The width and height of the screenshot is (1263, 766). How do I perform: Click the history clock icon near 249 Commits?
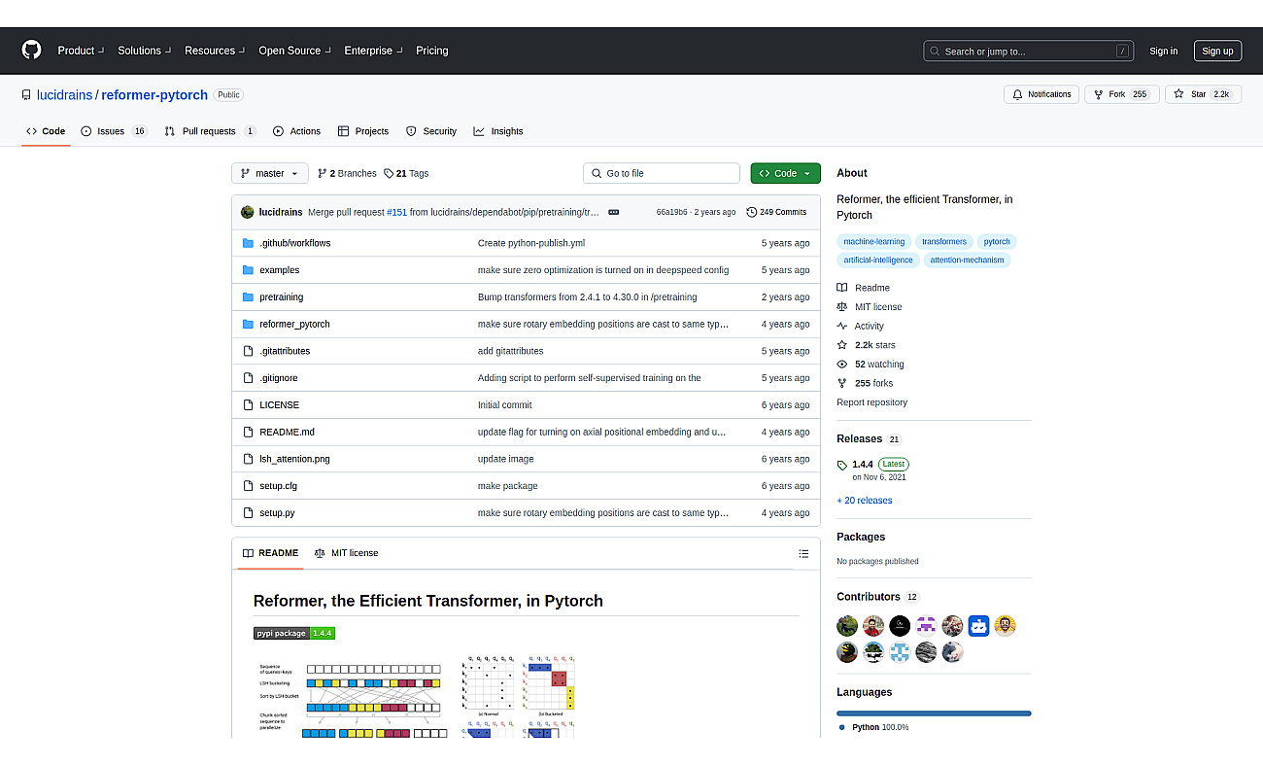[751, 212]
